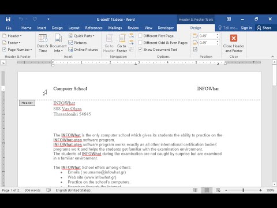Switch to the Home tab

[x=27, y=28]
